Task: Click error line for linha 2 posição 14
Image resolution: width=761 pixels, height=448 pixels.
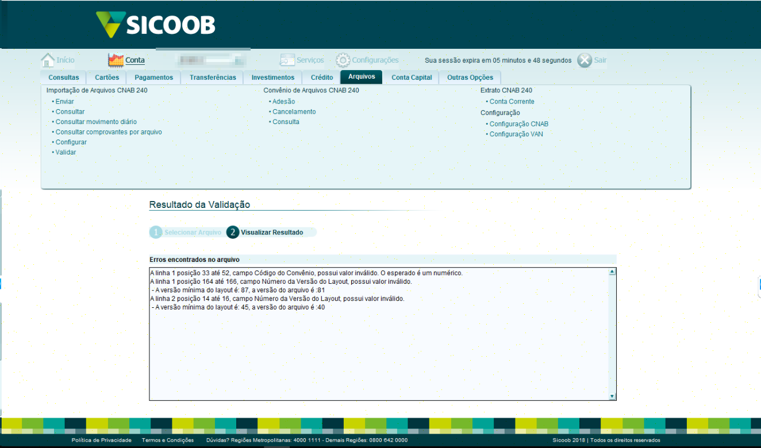Action: click(x=278, y=299)
